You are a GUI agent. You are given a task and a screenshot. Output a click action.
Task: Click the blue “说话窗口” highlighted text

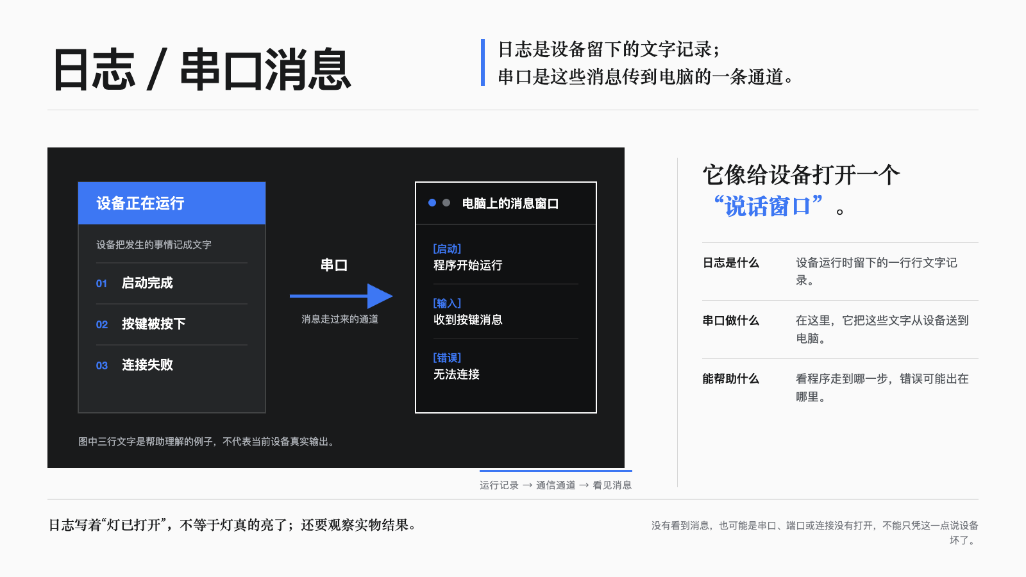(x=768, y=206)
